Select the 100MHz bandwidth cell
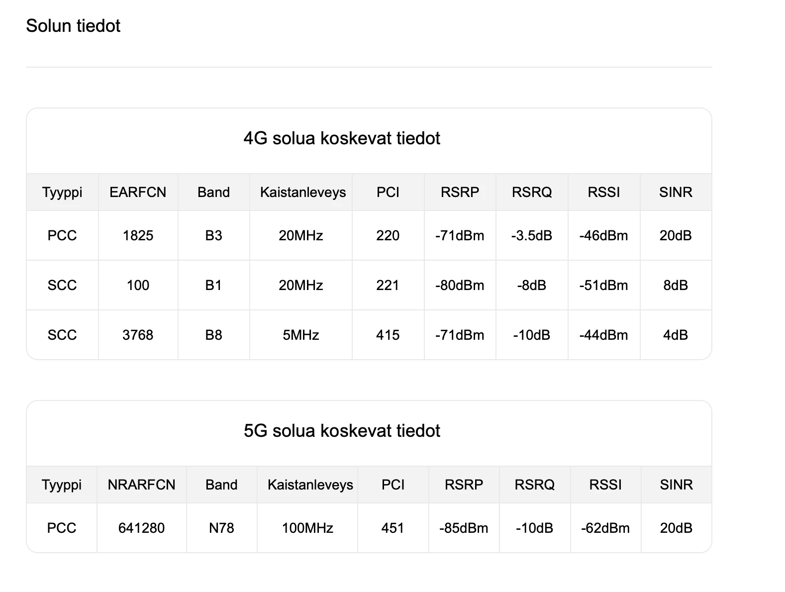The image size is (785, 592). (307, 528)
